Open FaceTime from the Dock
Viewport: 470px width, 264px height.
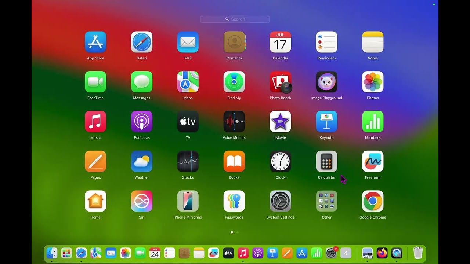coord(140,253)
